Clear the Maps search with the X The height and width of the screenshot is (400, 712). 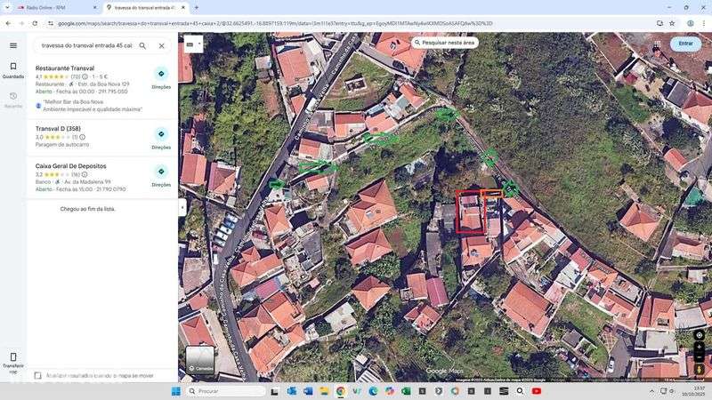(161, 45)
